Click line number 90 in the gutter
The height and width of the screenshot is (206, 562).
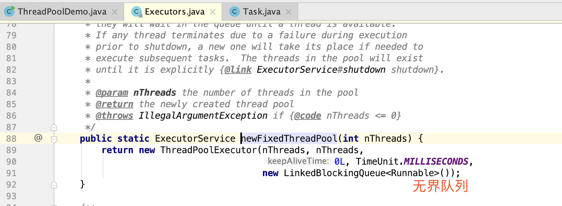(x=12, y=162)
